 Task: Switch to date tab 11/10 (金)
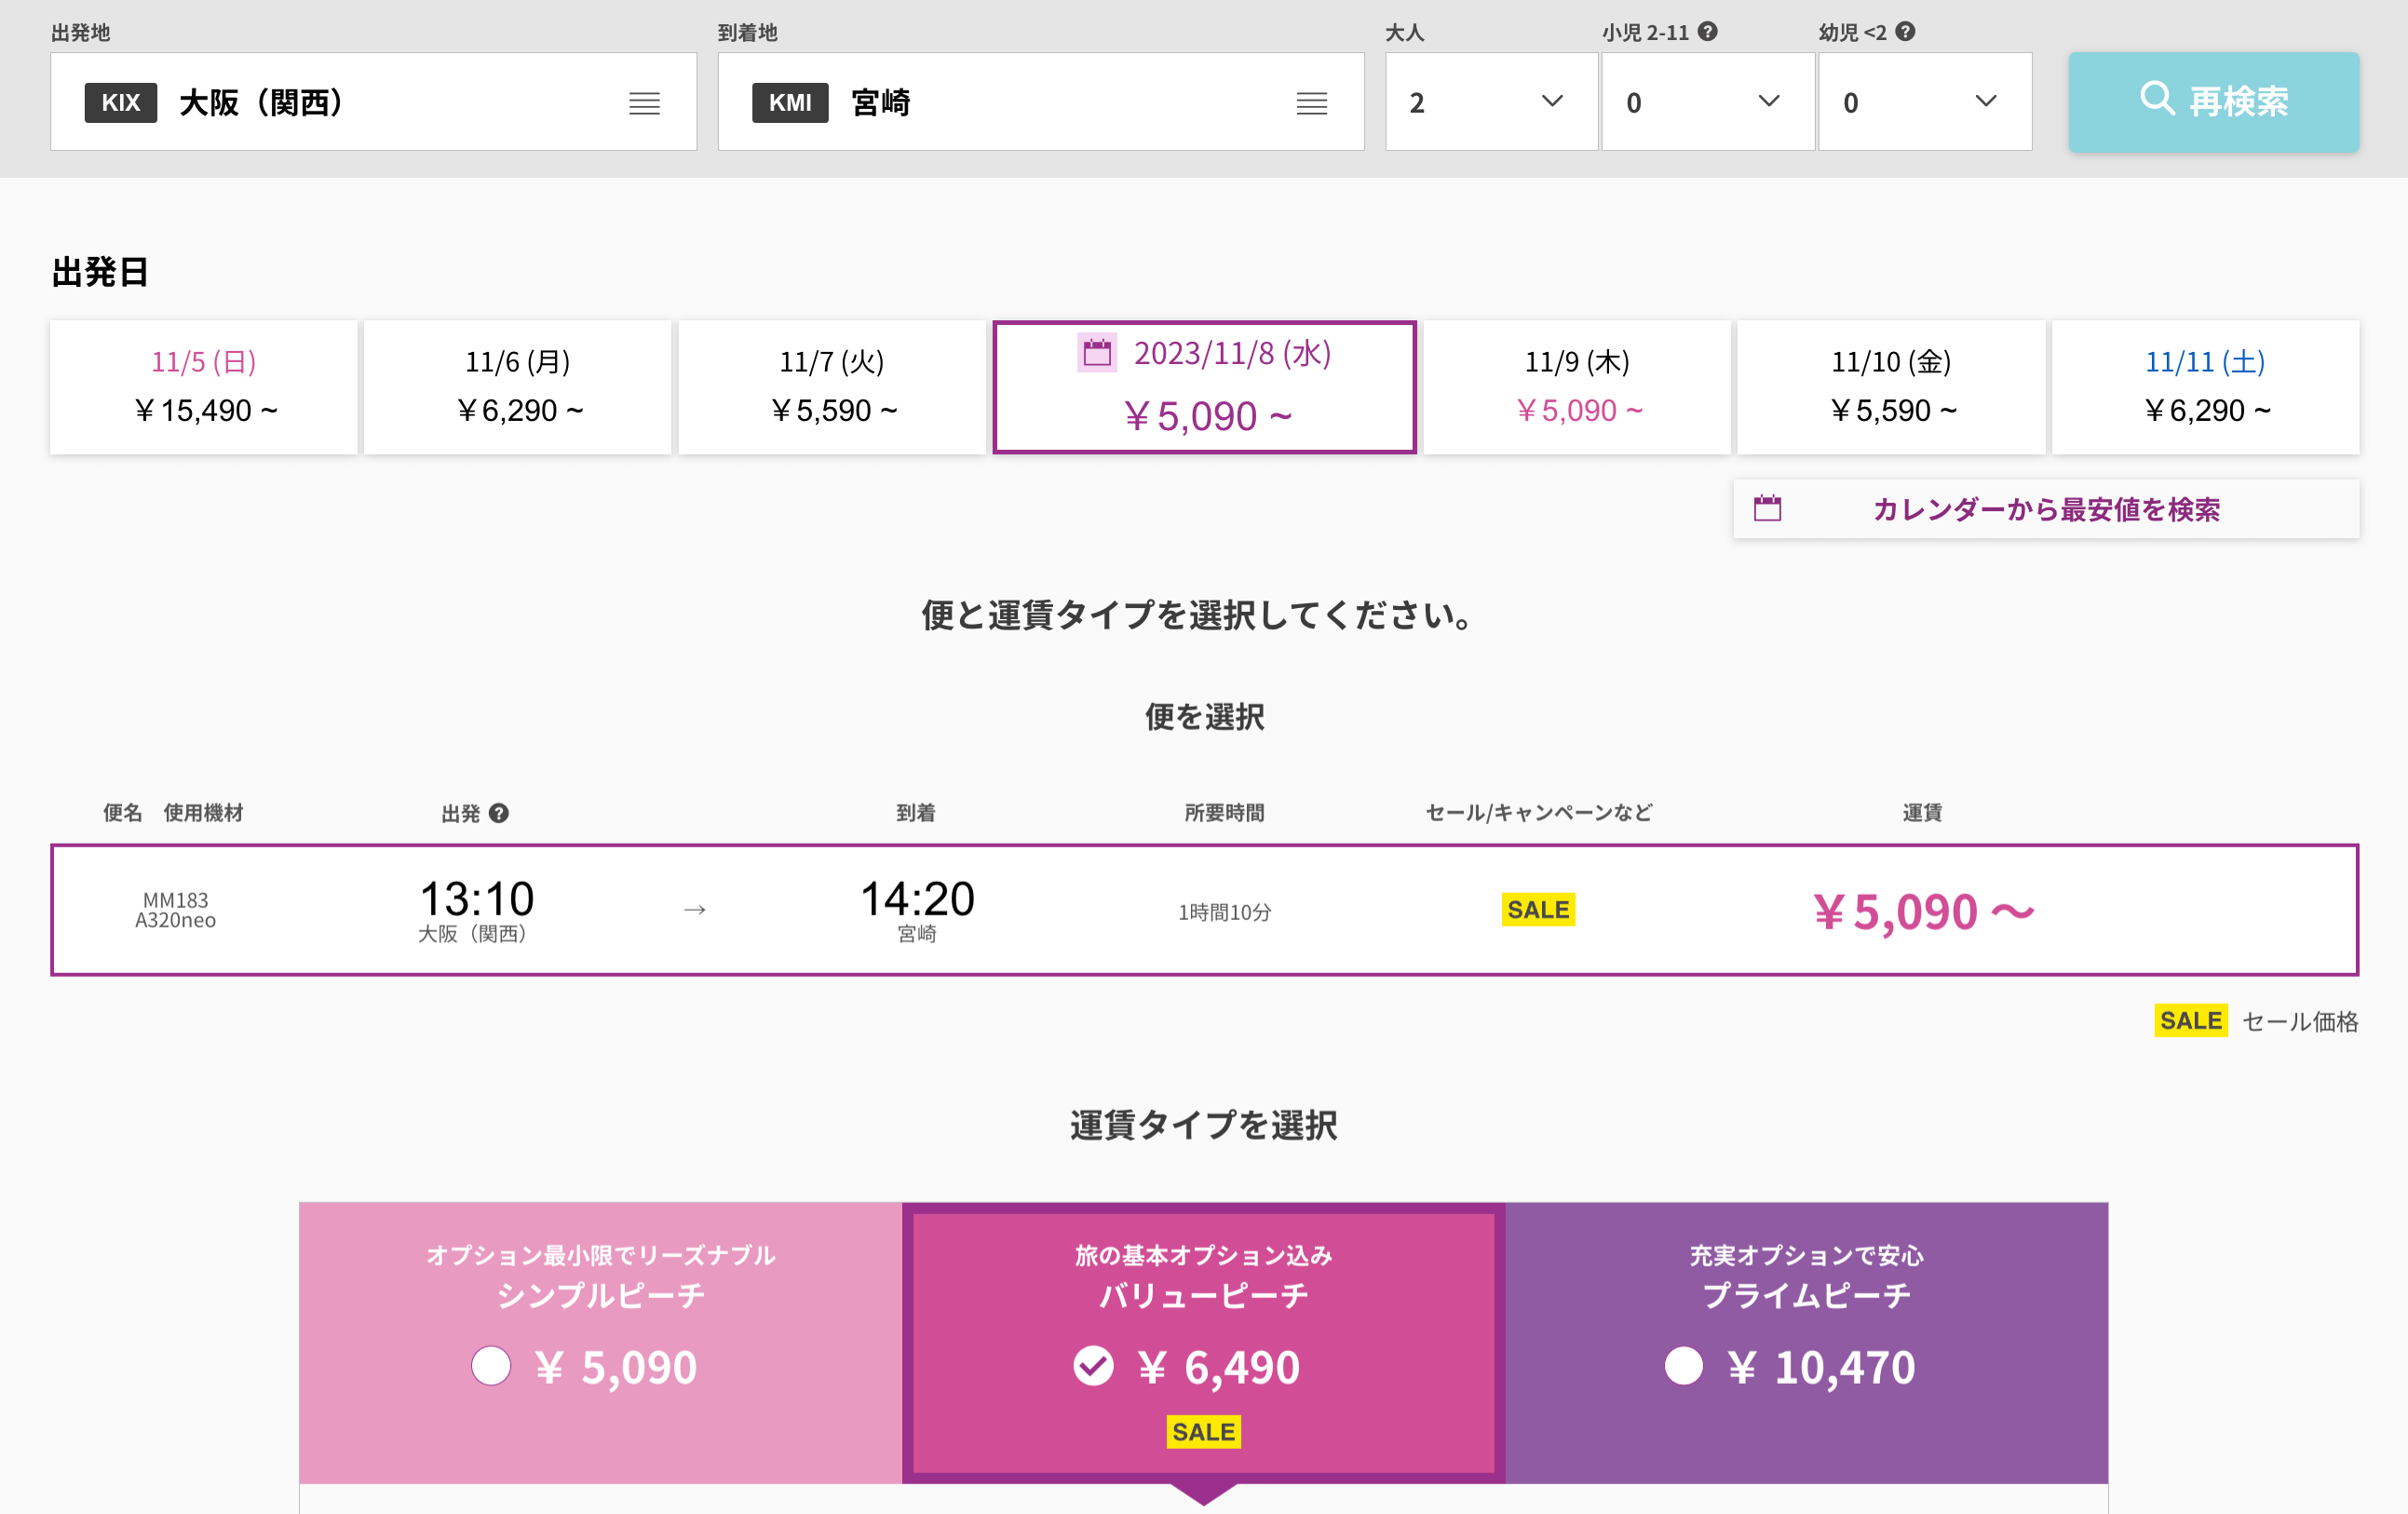point(1891,387)
